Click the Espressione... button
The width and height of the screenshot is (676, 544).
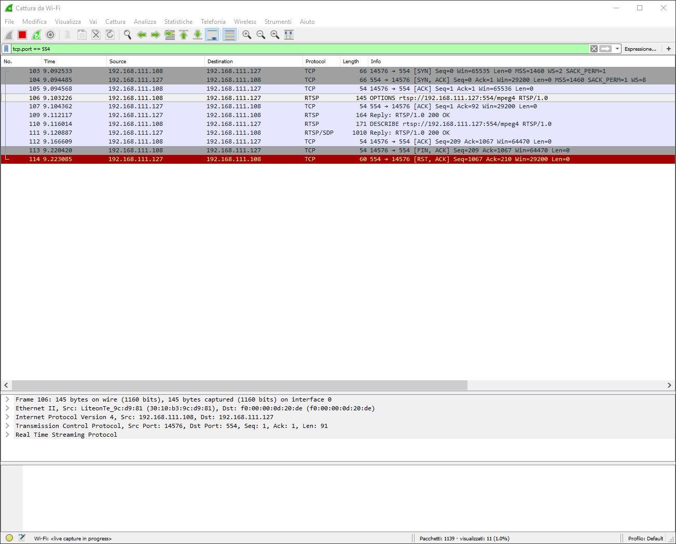coord(641,48)
